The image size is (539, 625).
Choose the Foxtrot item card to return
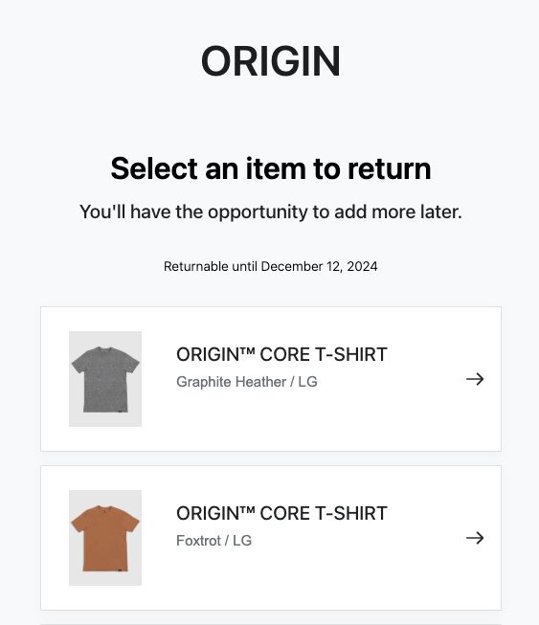pos(271,538)
